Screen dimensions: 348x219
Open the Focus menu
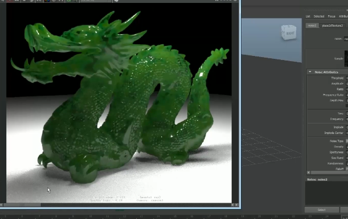point(331,16)
